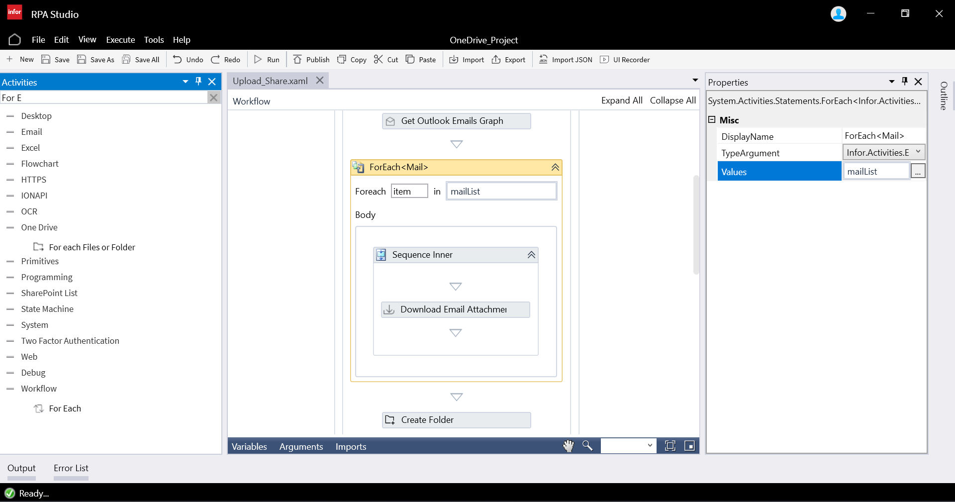The image size is (955, 502).
Task: Click the workflow vertical scrollbar
Action: tap(696, 224)
